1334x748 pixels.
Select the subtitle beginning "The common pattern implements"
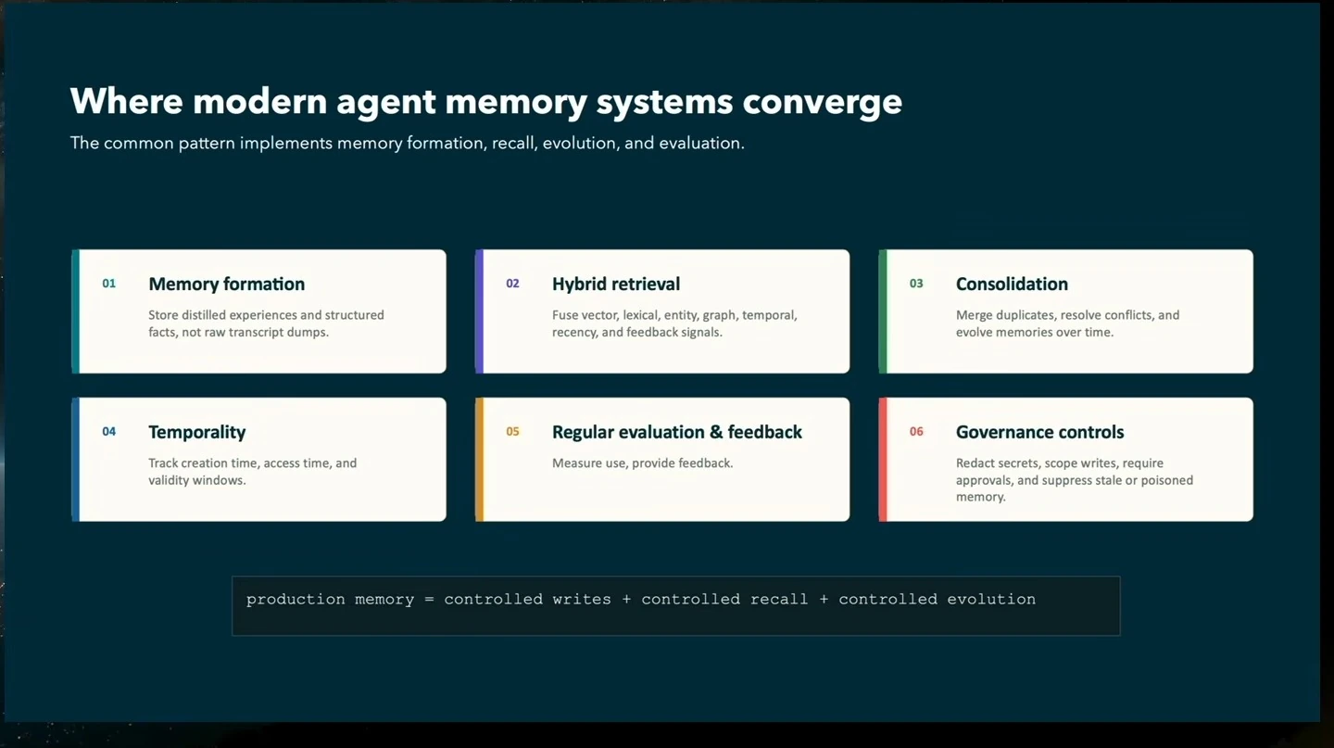[408, 144]
